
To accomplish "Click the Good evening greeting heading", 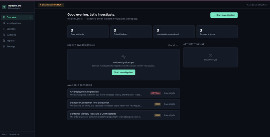I will coord(91,15).
